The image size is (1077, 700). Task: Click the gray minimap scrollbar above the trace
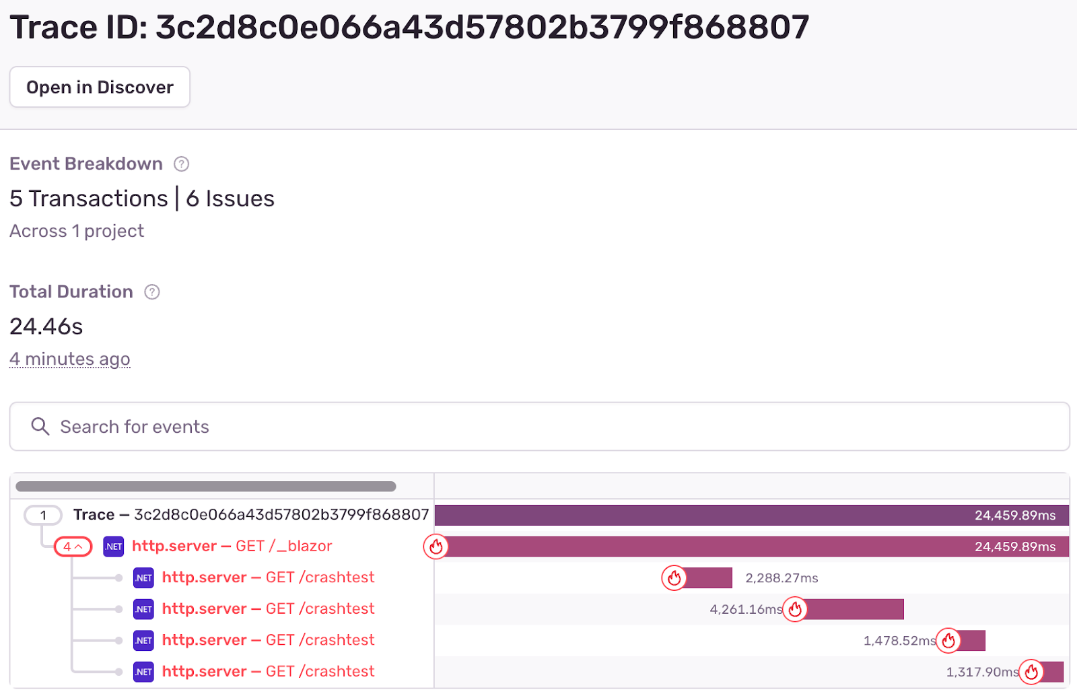pyautogui.click(x=206, y=485)
